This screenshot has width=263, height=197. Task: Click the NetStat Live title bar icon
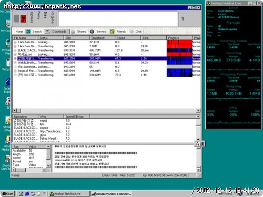pos(208,3)
